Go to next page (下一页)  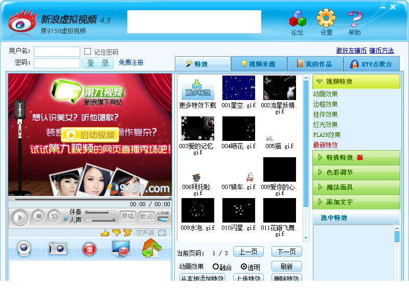click(x=287, y=252)
